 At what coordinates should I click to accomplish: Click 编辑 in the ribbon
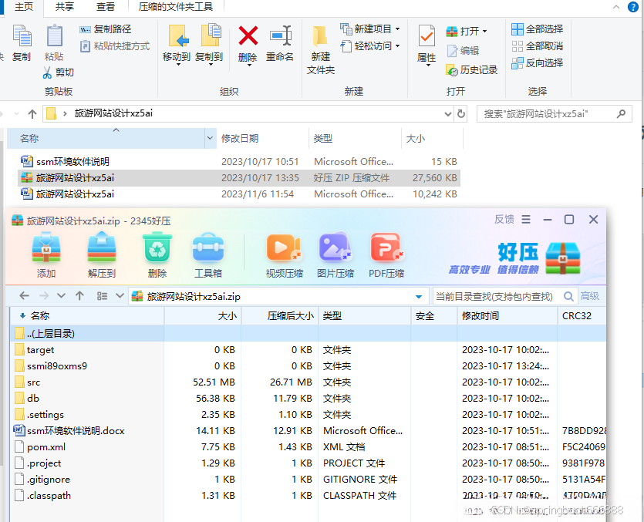pyautogui.click(x=463, y=51)
